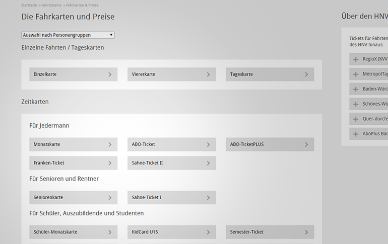Viewport: 388px width, 244px height.
Task: Open the ABO-TicketPLUS button
Action: pyautogui.click(x=270, y=144)
